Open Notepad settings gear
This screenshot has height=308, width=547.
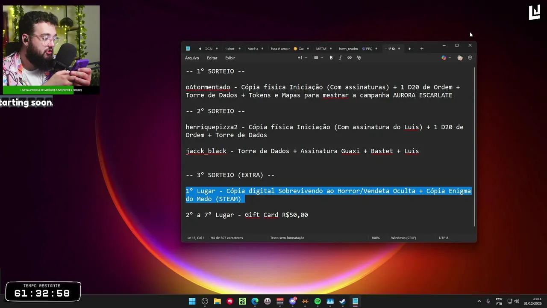pyautogui.click(x=470, y=58)
